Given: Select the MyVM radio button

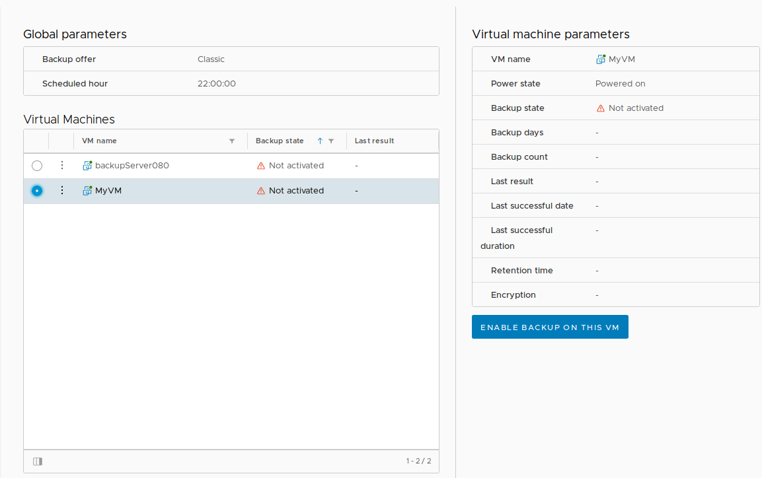Looking at the screenshot, I should click(x=37, y=190).
